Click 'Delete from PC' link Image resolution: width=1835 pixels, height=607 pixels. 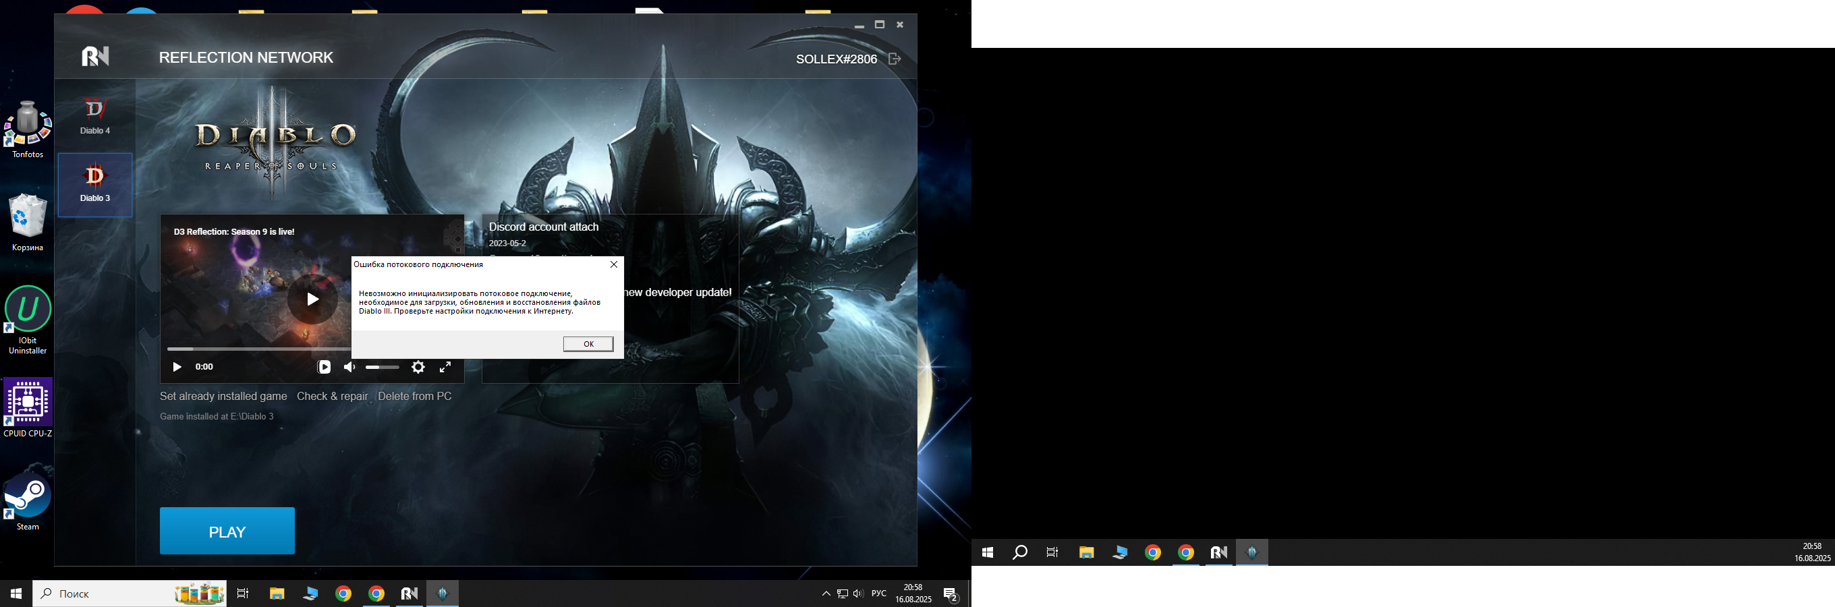point(415,396)
